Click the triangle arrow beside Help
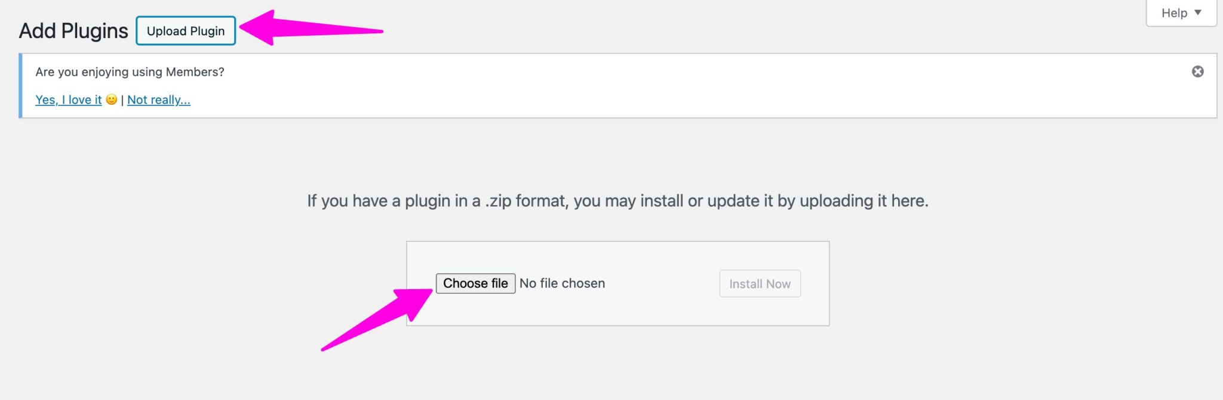 1198,13
